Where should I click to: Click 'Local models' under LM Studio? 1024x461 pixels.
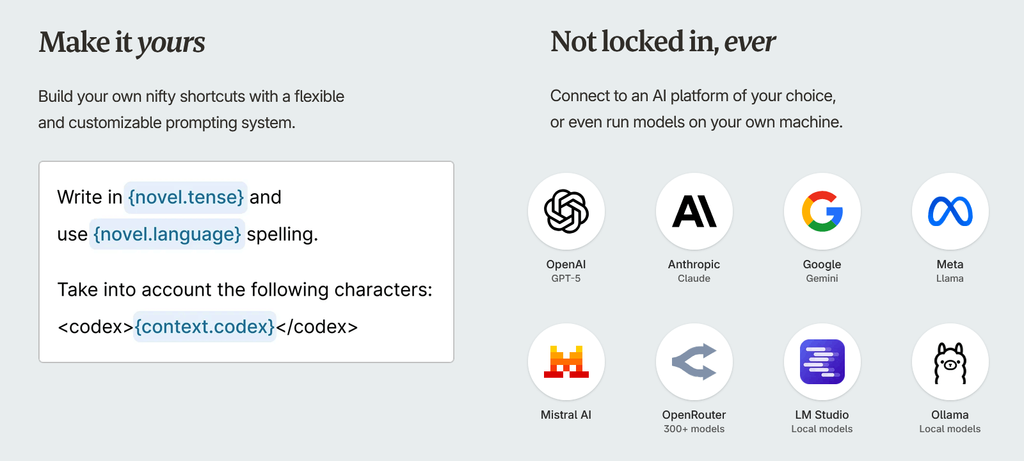pos(822,429)
